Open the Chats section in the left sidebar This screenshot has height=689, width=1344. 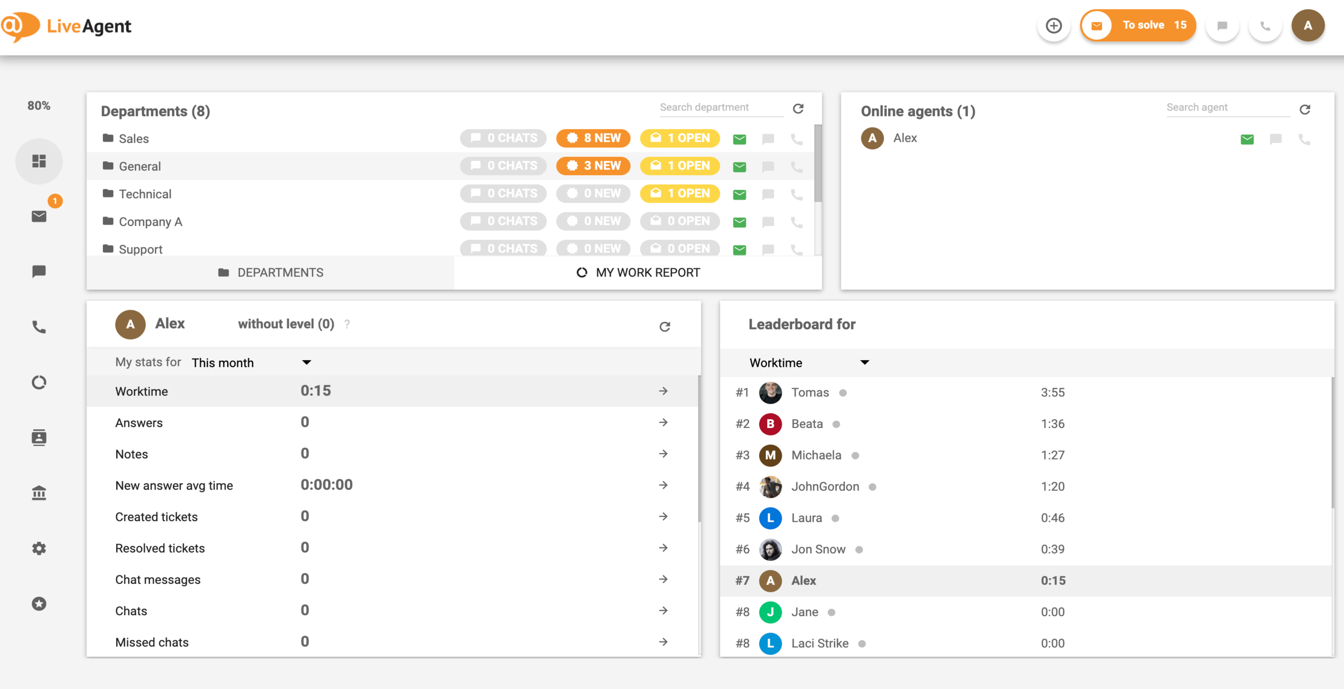tap(39, 271)
